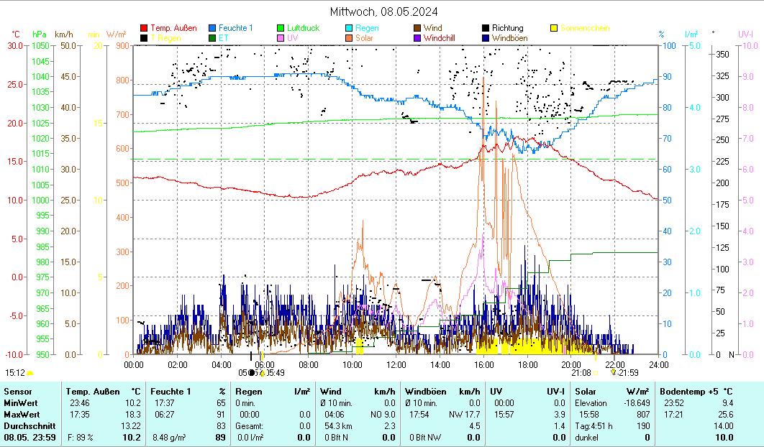The width and height of the screenshot is (764, 447).
Task: Click the MaxWert row label
Action: point(19,415)
